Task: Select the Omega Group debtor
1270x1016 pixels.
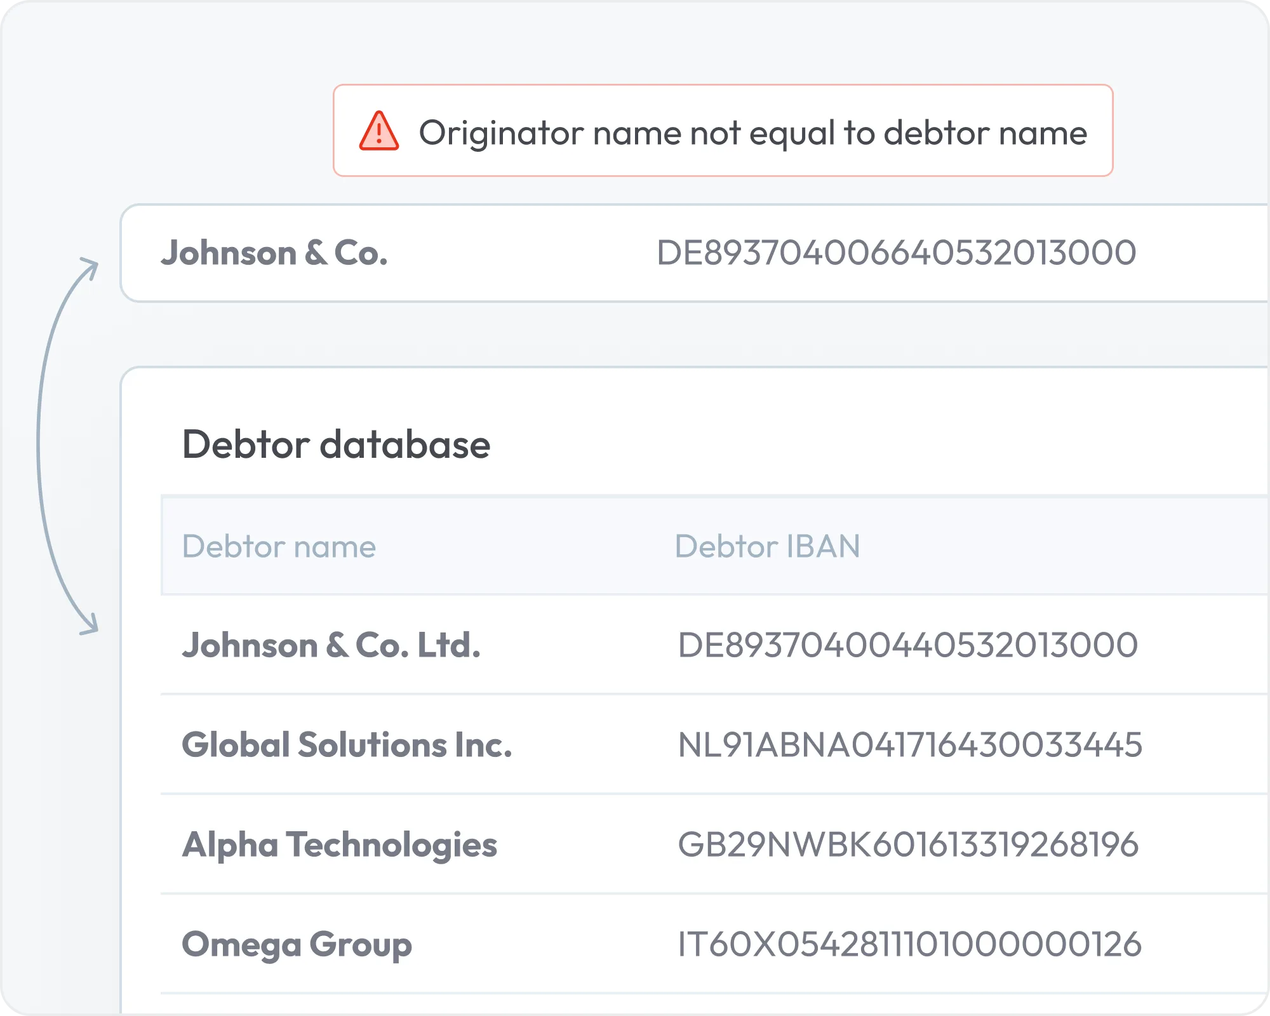Action: (x=297, y=945)
